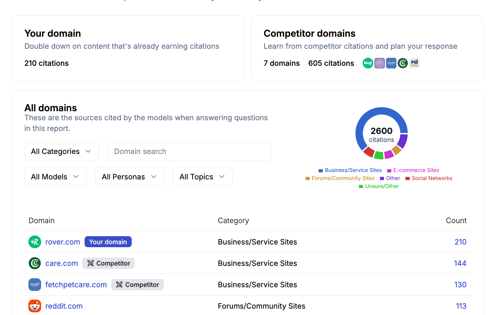497x315 pixels.
Task: Click the Domain column header
Action: tap(41, 220)
